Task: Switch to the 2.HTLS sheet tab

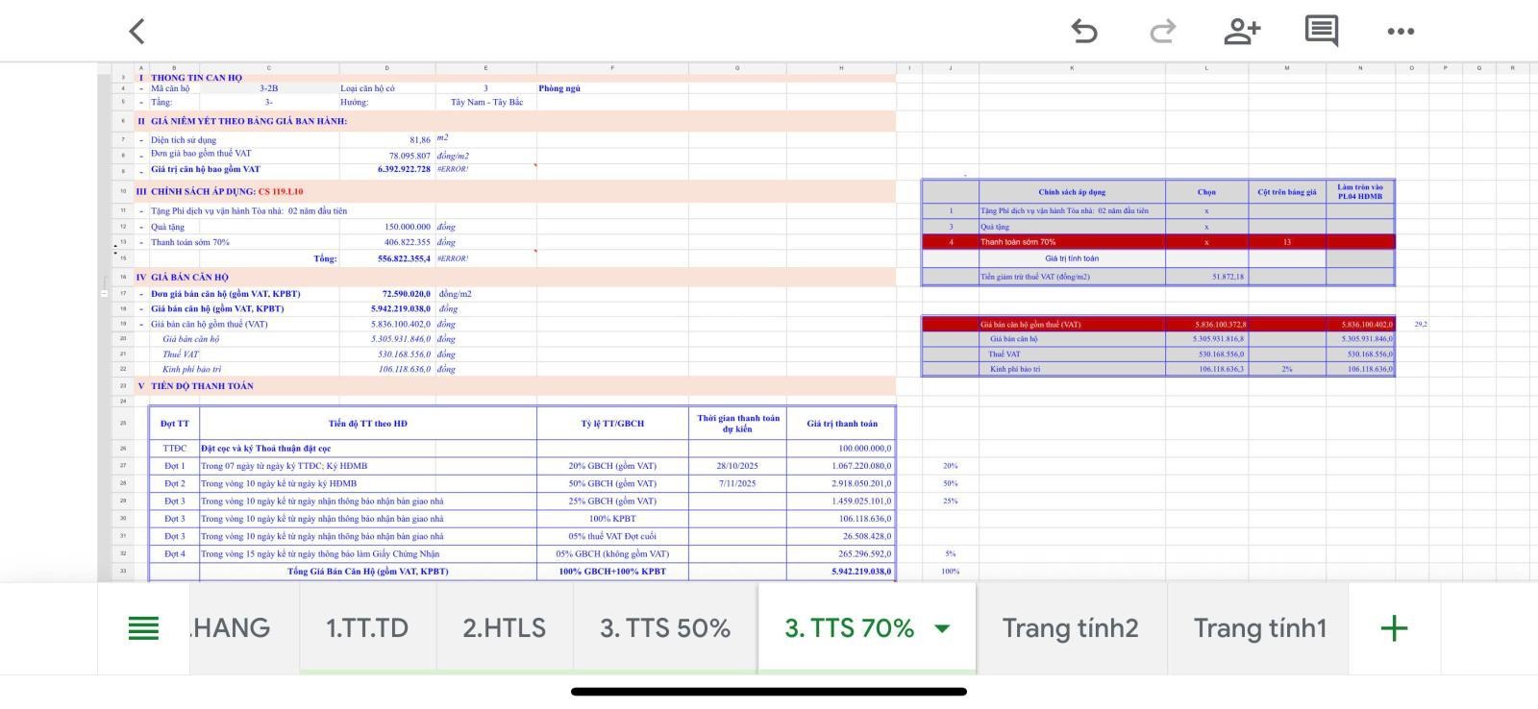Action: [504, 628]
